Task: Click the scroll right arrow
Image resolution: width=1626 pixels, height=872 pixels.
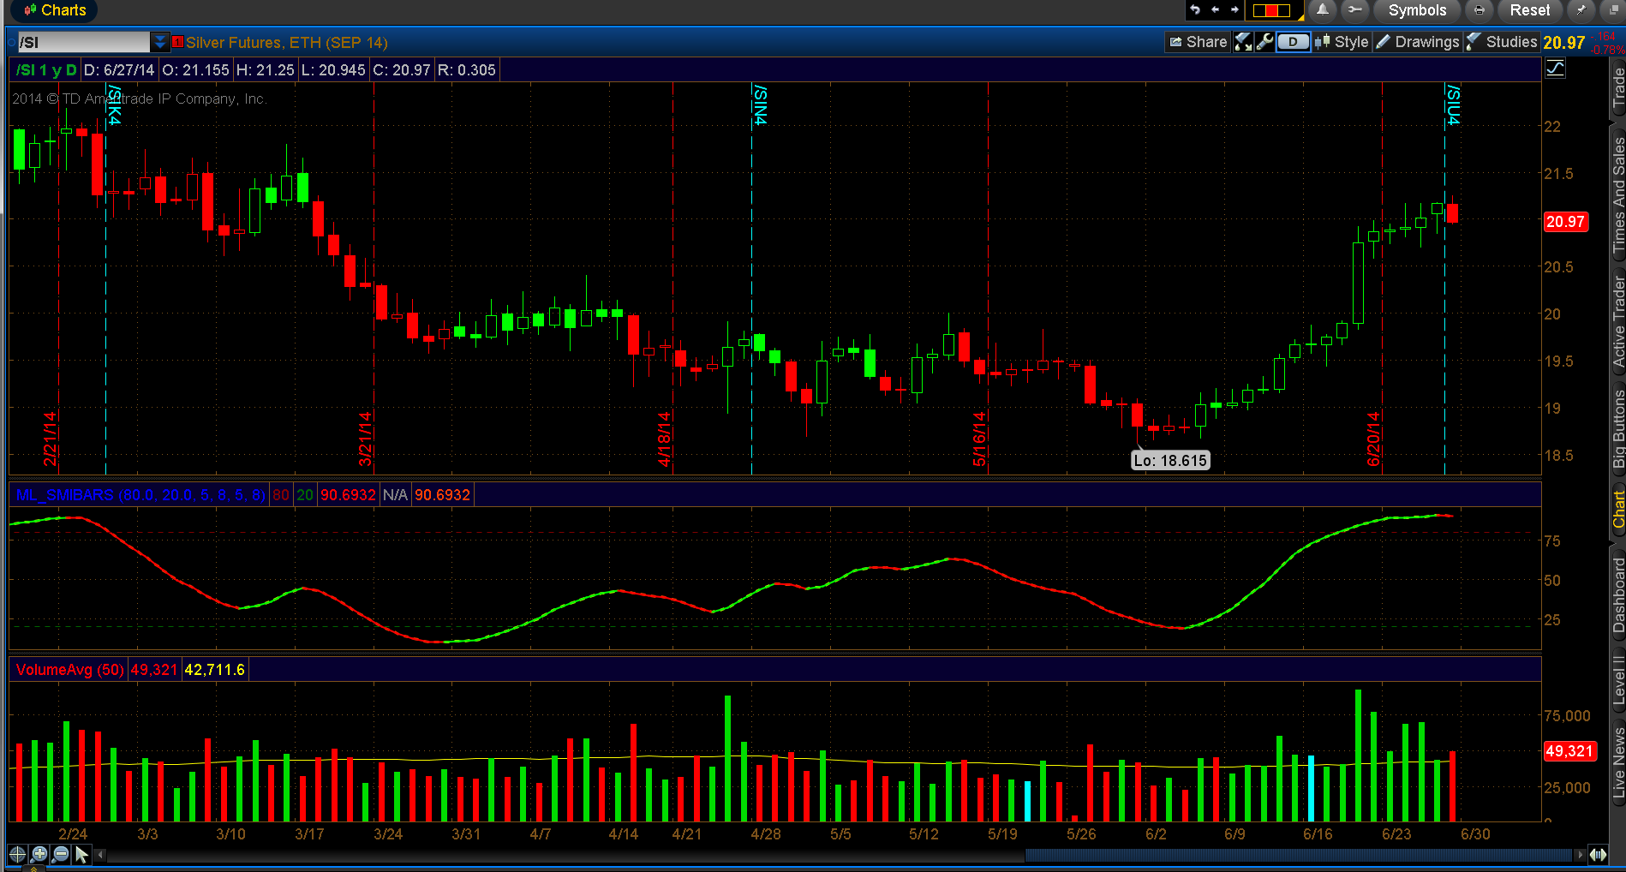Action: (1579, 854)
